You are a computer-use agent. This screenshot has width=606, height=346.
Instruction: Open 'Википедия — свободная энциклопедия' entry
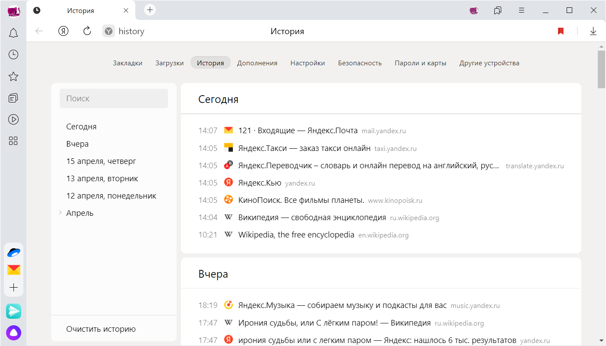pos(312,218)
